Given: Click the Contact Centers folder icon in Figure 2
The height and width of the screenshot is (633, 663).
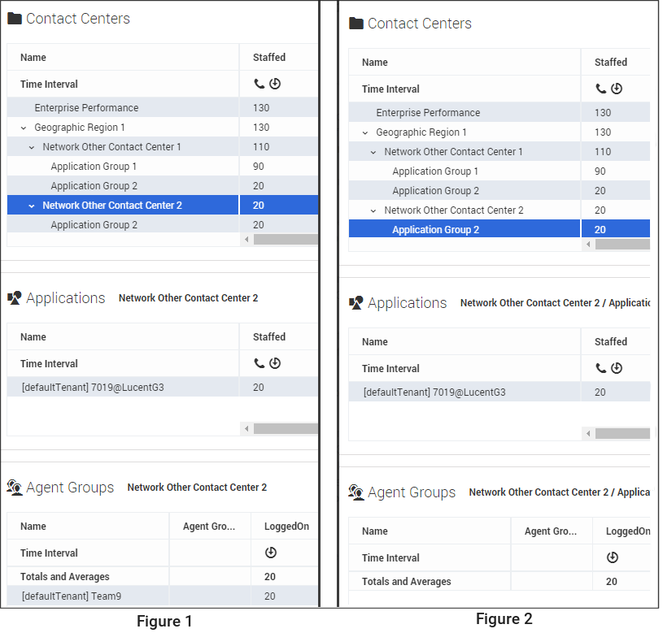Looking at the screenshot, I should pyautogui.click(x=356, y=24).
